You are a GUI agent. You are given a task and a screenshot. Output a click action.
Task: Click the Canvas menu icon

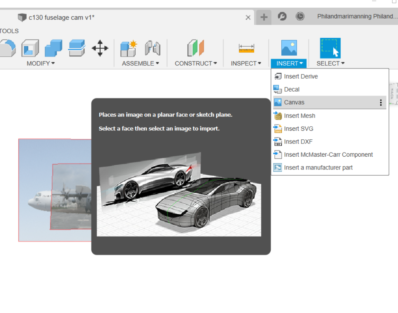pos(278,102)
